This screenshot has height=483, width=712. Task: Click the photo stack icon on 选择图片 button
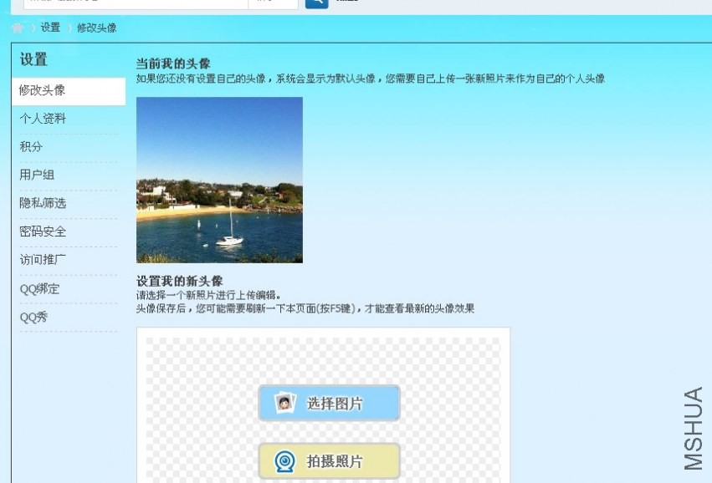point(287,402)
